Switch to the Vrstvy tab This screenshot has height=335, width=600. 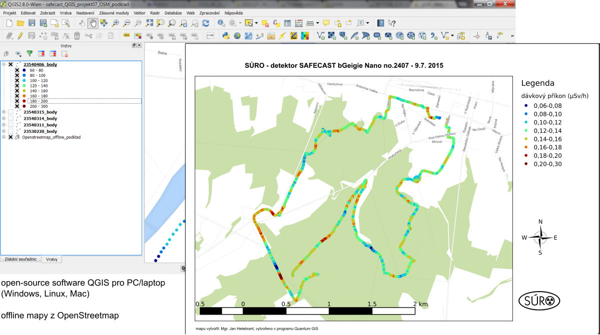click(52, 260)
